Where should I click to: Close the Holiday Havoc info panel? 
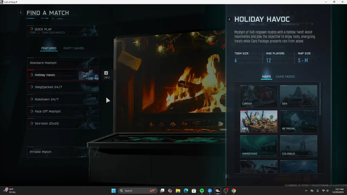click(230, 19)
